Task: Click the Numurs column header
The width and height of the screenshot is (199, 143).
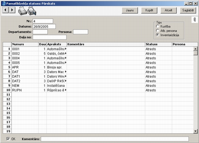Action: [25, 44]
